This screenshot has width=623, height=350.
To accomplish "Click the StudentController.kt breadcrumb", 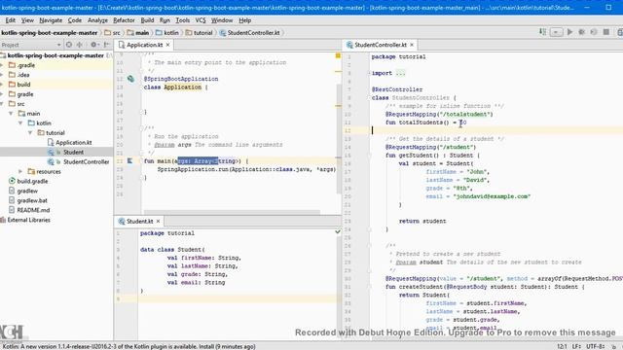I will coord(249,32).
